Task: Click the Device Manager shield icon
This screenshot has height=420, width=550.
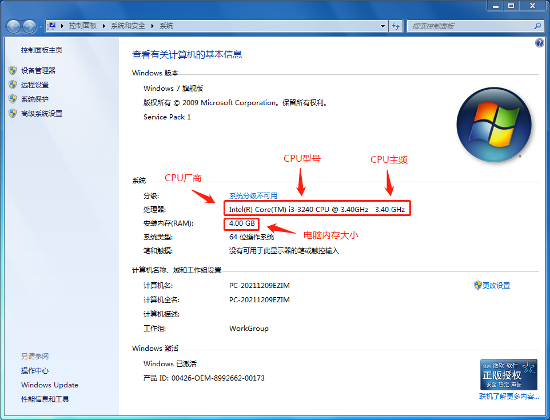Action: (x=13, y=70)
